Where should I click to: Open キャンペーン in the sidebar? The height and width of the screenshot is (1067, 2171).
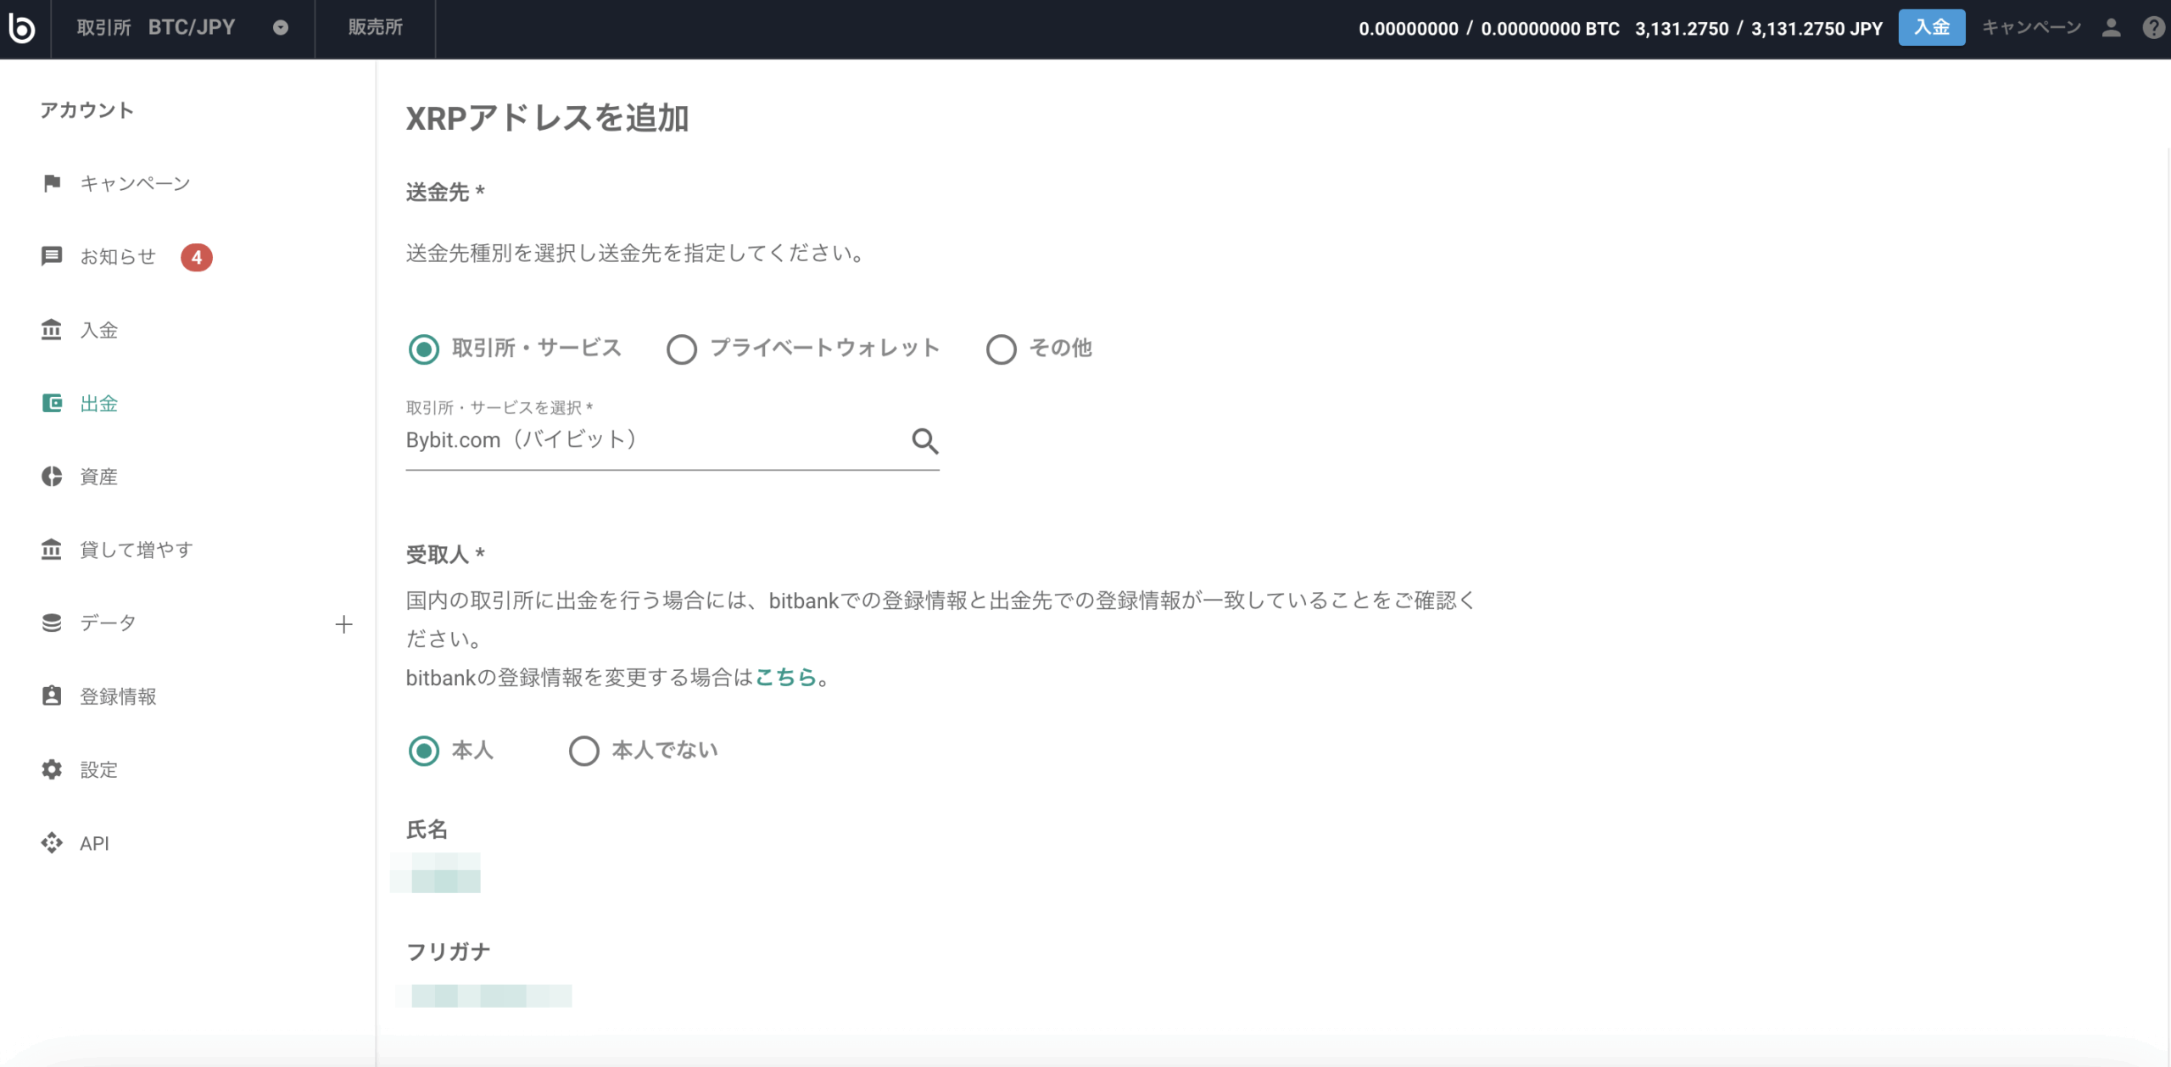click(x=135, y=183)
